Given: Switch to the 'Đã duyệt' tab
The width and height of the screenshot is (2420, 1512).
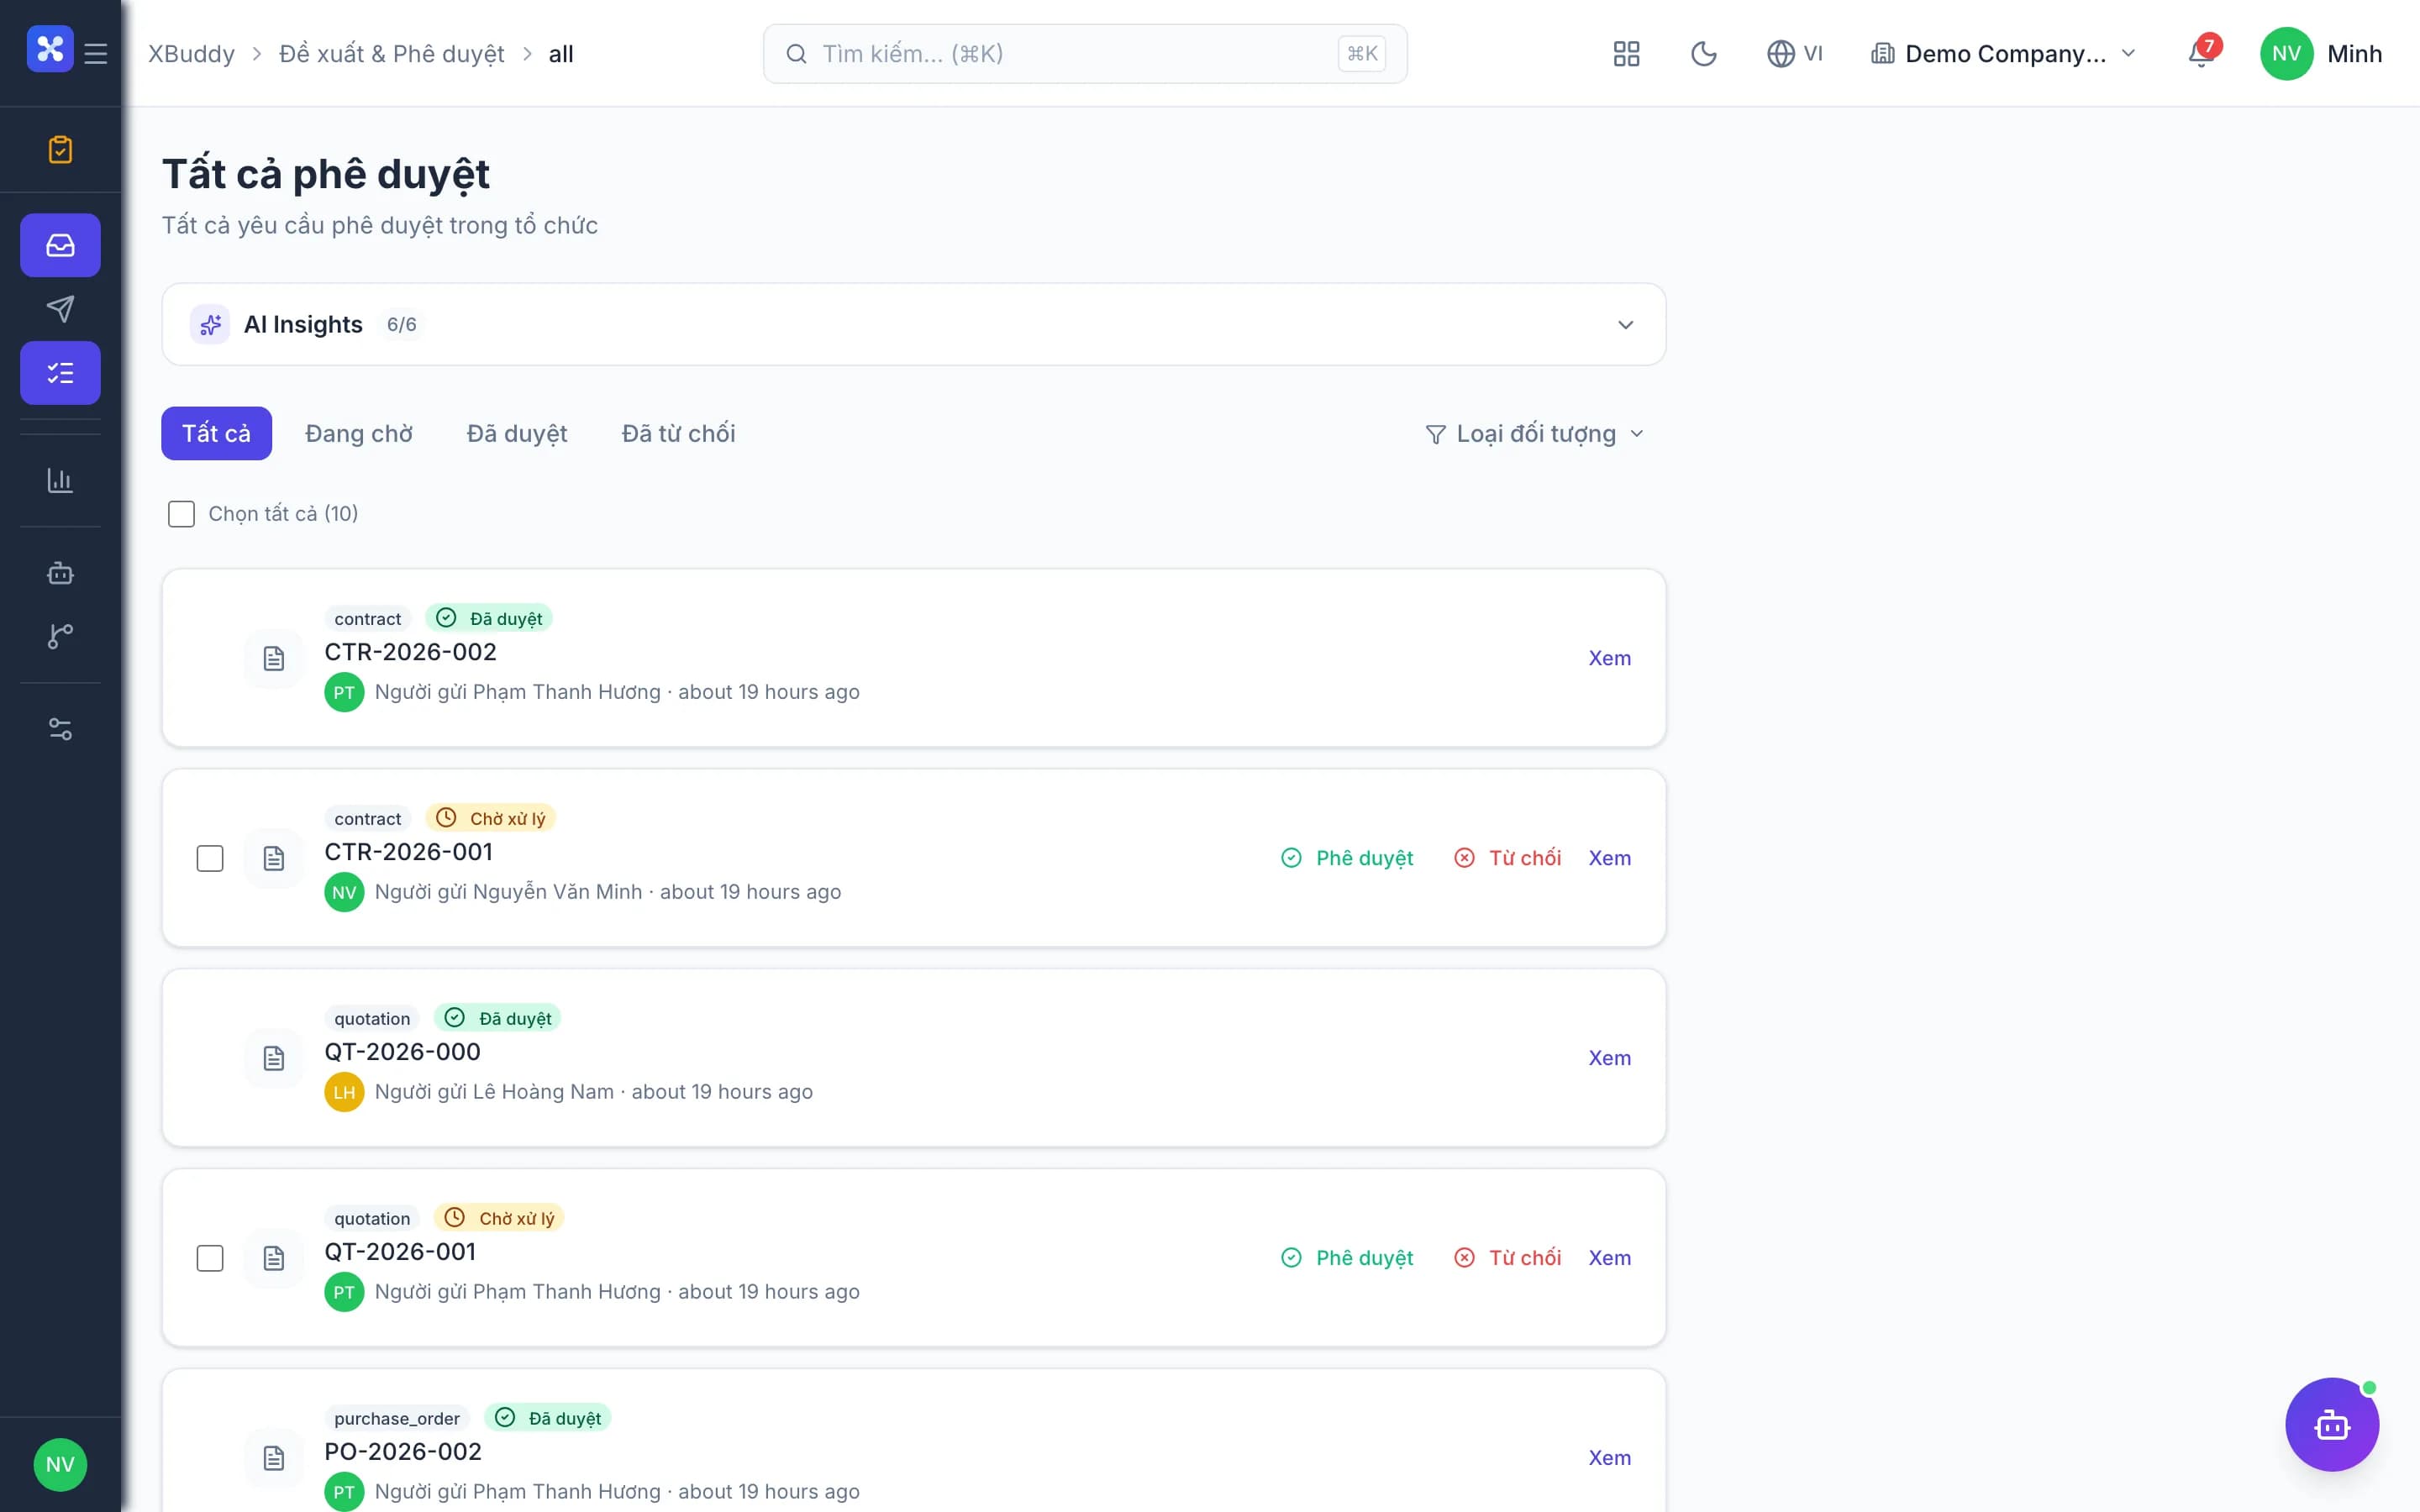Looking at the screenshot, I should (517, 433).
